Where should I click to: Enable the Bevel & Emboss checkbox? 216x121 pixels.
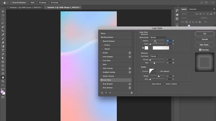pyautogui.click(x=102, y=41)
